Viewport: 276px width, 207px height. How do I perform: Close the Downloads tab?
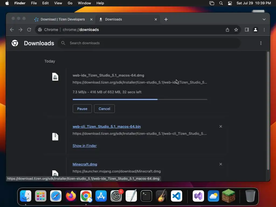point(156,19)
